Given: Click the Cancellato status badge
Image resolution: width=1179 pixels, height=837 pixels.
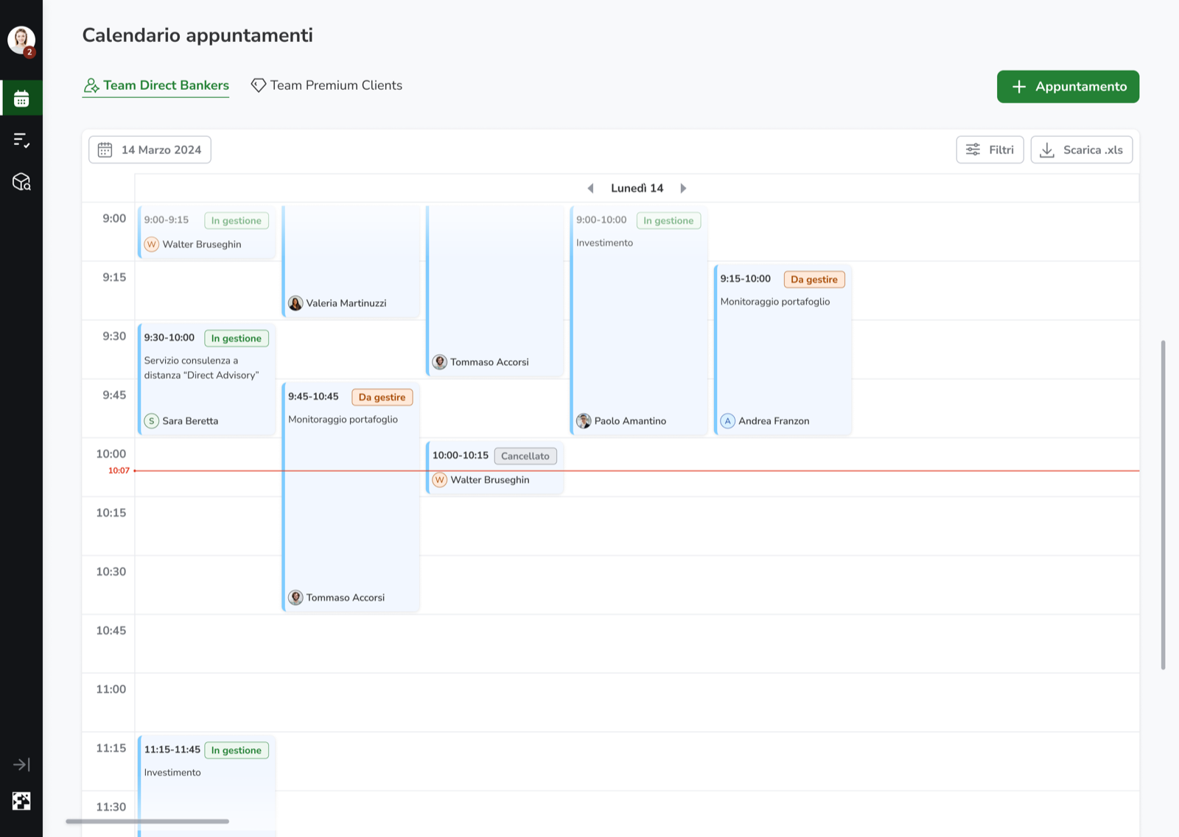Looking at the screenshot, I should [525, 456].
